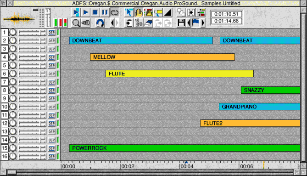Toggle DSP on track 6
Image resolution: width=307 pixels, height=176 pixels.
[x=51, y=74]
